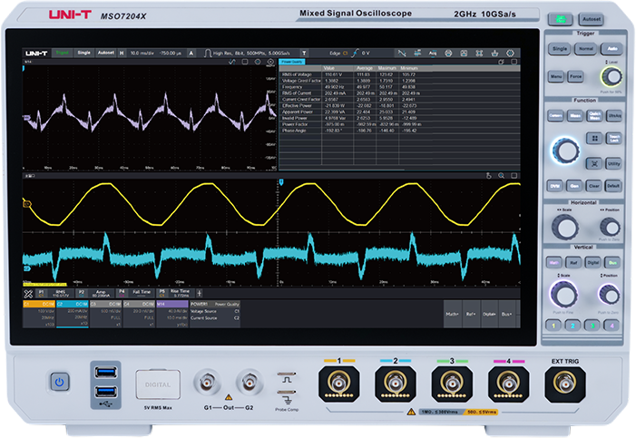Image resolution: width=636 pixels, height=438 pixels.
Task: Open the 10.0 ms/div timebase setting
Action: pyautogui.click(x=142, y=54)
